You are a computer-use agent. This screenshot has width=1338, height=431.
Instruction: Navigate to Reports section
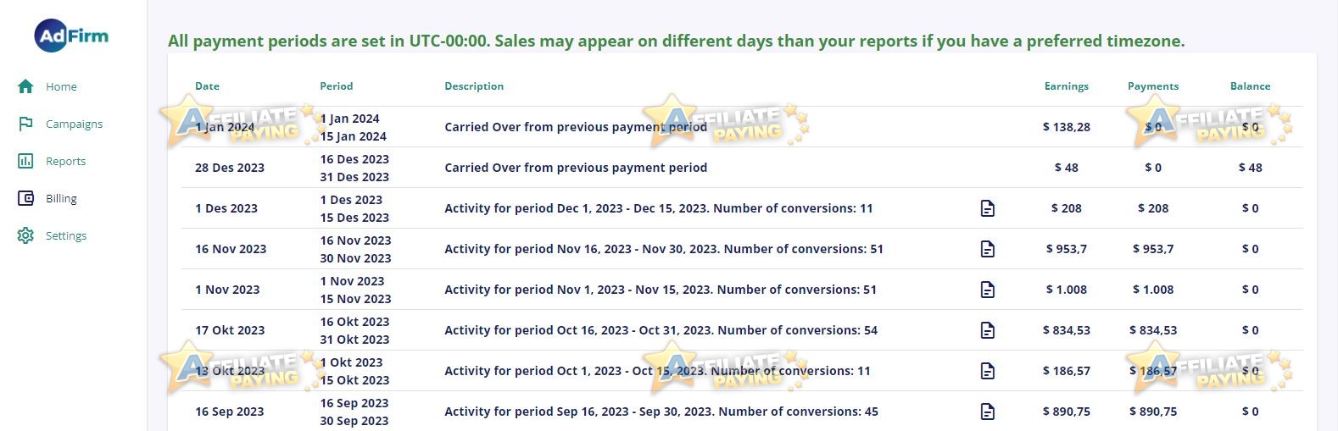pos(65,161)
